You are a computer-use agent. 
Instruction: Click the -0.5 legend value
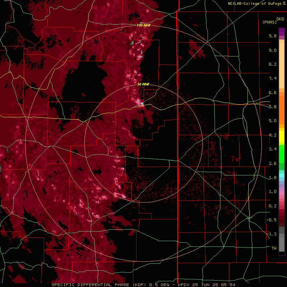271,220
